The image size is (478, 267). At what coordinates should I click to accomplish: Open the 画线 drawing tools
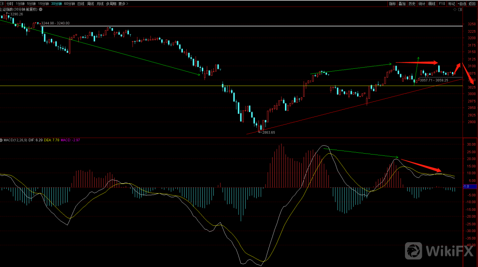point(431,4)
